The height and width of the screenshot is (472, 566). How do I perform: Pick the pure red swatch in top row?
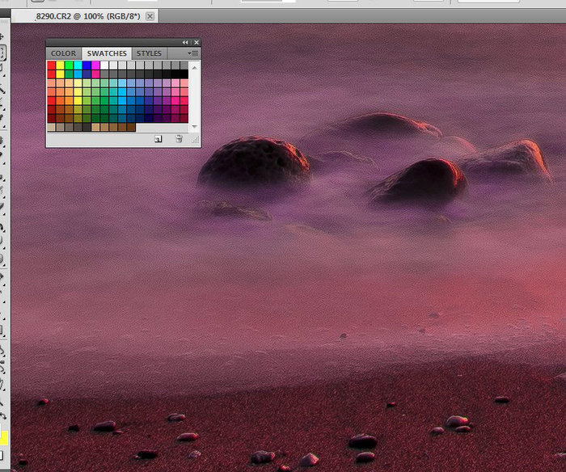(52, 65)
